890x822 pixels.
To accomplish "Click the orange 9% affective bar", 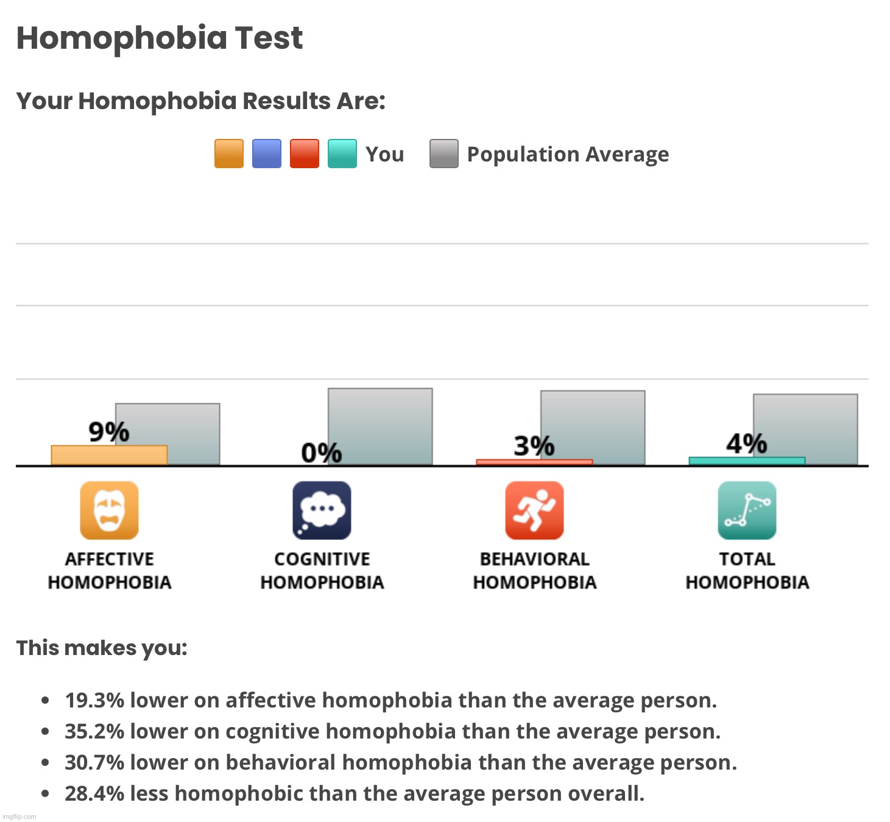I will [109, 455].
